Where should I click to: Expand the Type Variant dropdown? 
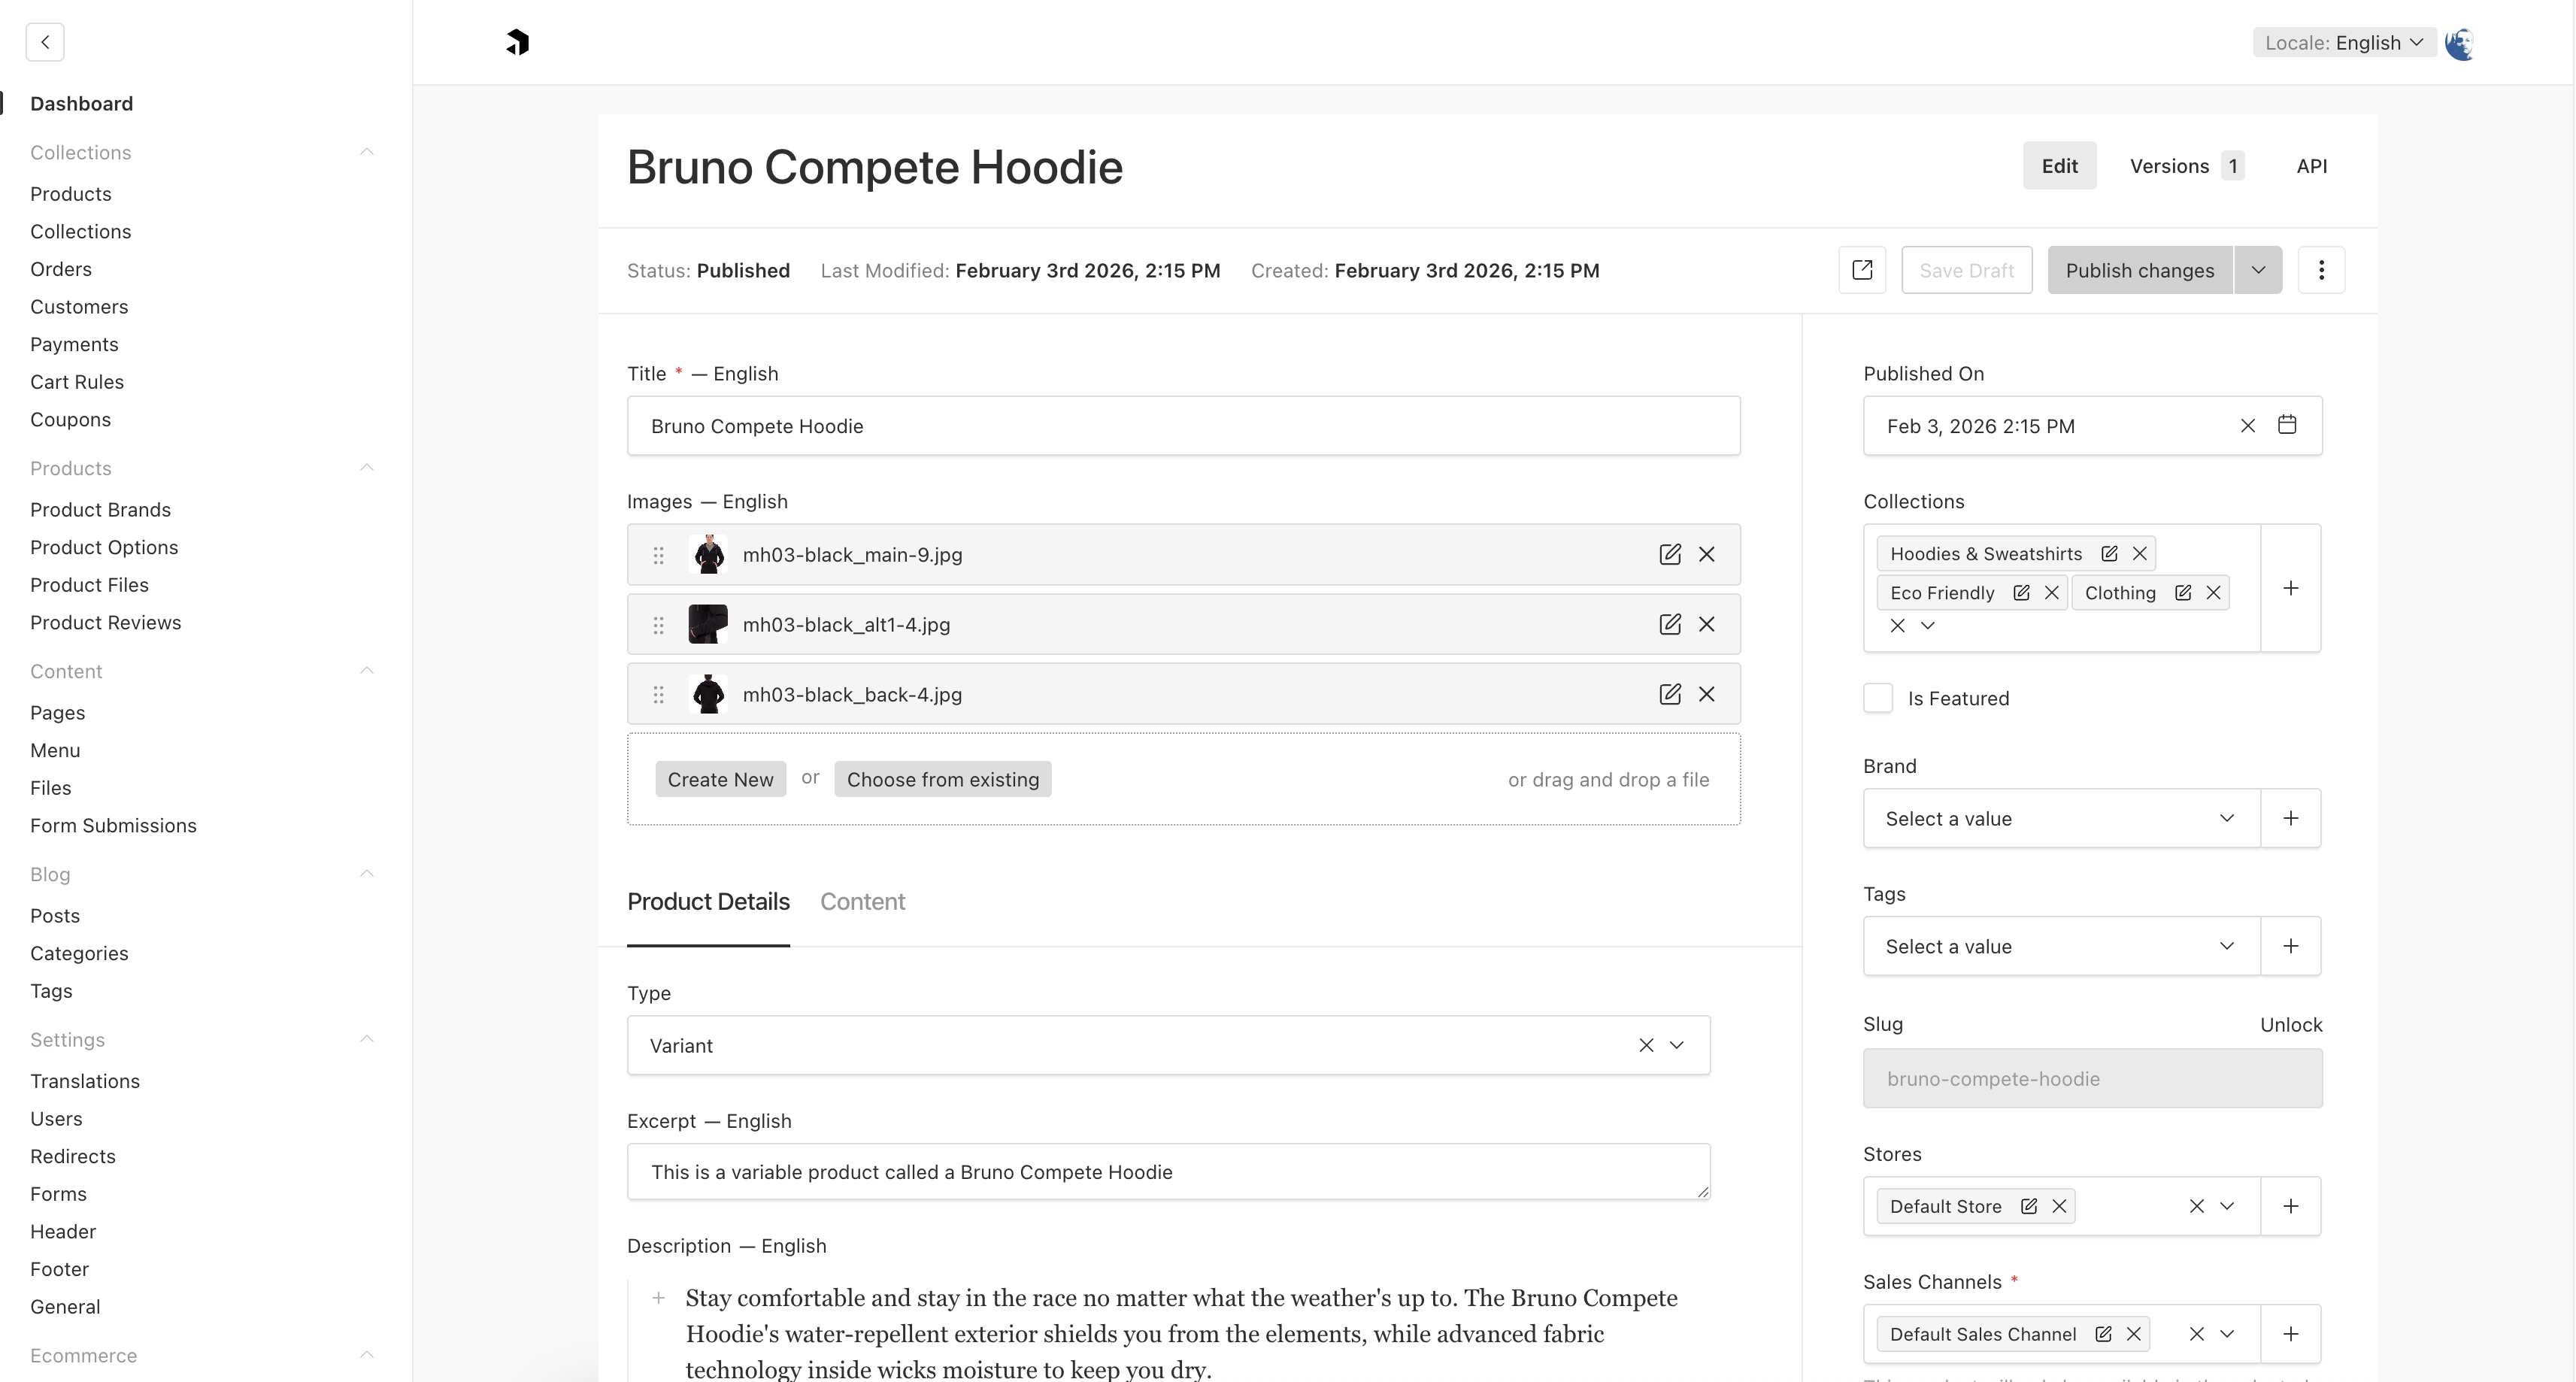pos(1678,1045)
